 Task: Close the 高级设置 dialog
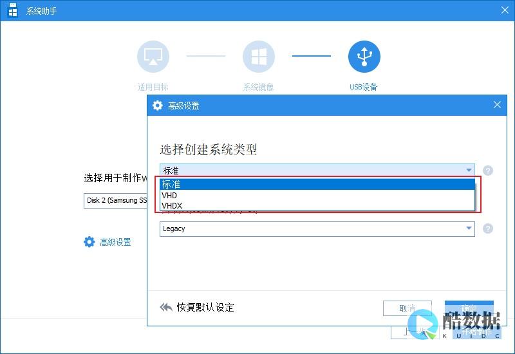(x=497, y=105)
